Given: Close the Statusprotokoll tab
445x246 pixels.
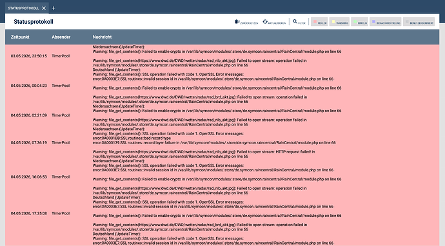Looking at the screenshot, I should click(x=44, y=8).
